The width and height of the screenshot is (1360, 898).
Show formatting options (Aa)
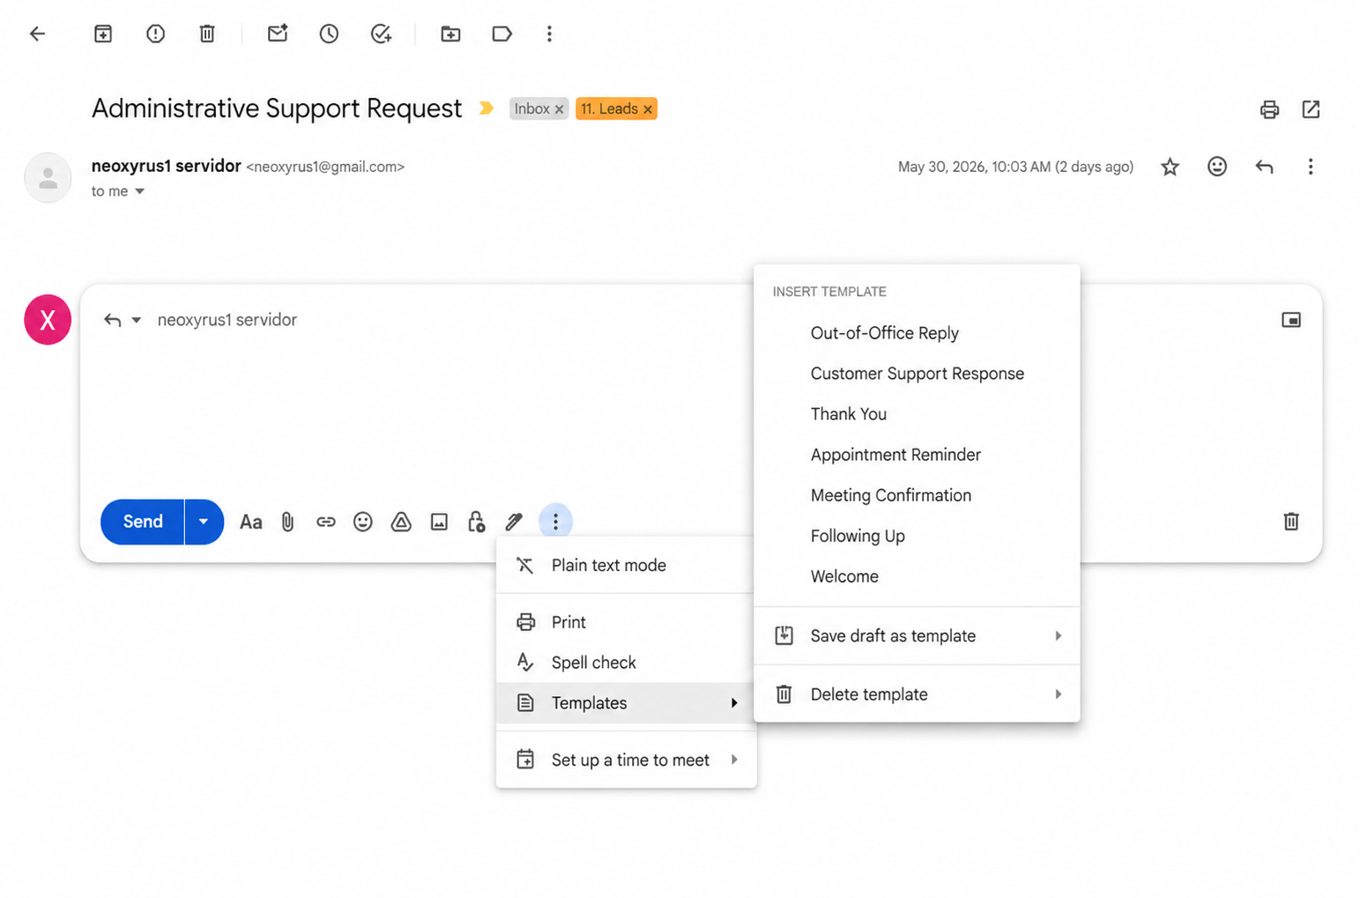[x=251, y=522]
